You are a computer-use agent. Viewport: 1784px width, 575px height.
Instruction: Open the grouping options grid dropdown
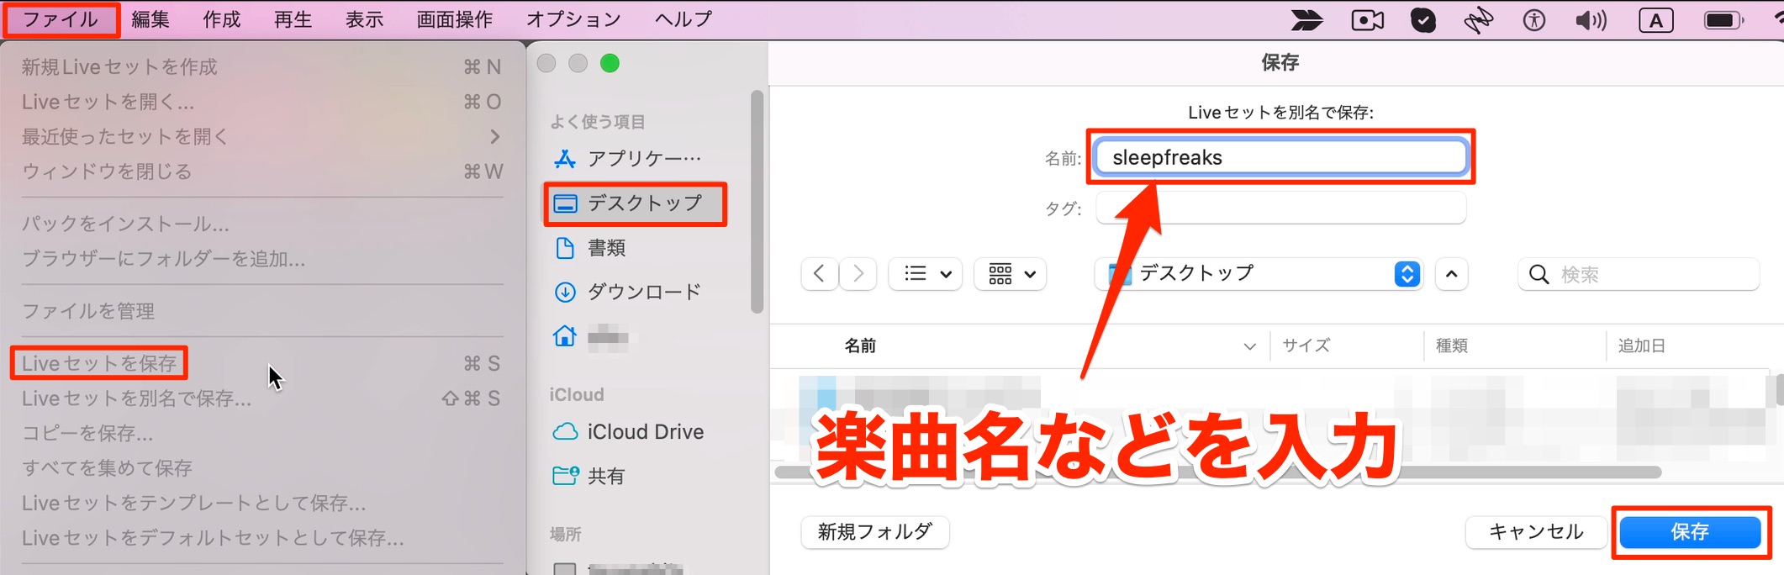click(x=1011, y=274)
